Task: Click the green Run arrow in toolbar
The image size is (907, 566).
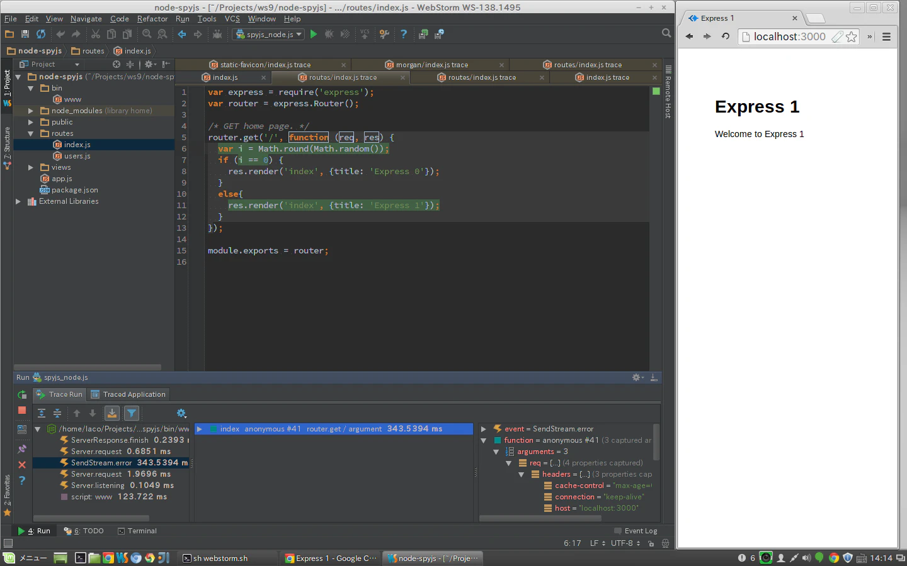Action: point(314,34)
